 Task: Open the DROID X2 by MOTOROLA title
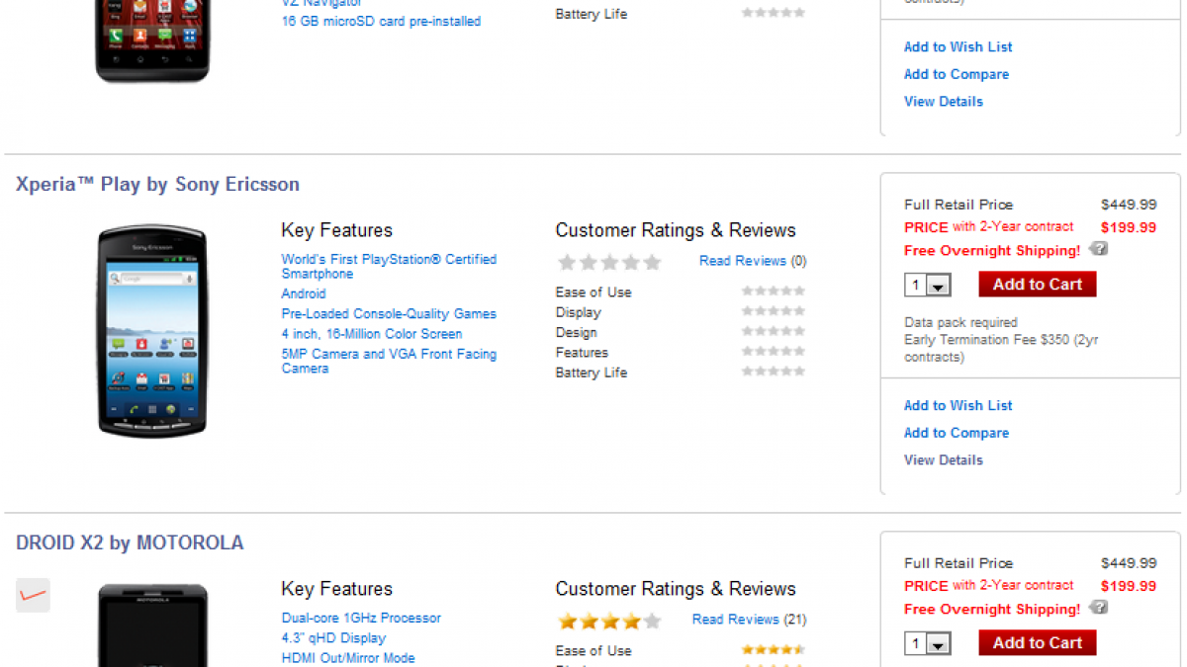pos(130,543)
